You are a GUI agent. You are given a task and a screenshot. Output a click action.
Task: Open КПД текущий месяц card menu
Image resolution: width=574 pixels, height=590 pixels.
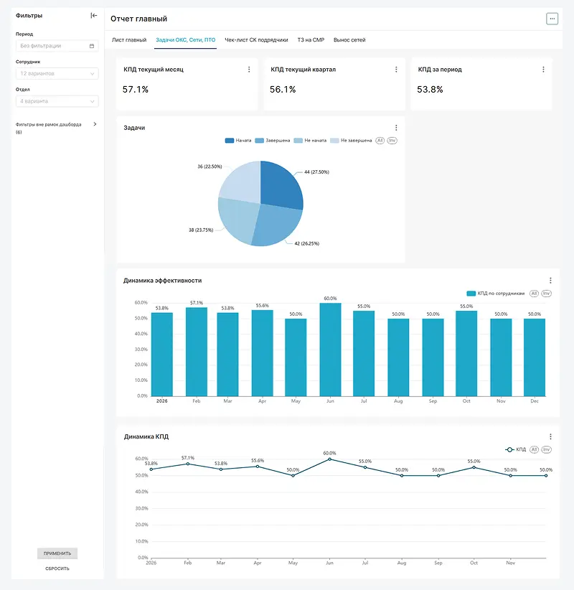click(x=249, y=70)
